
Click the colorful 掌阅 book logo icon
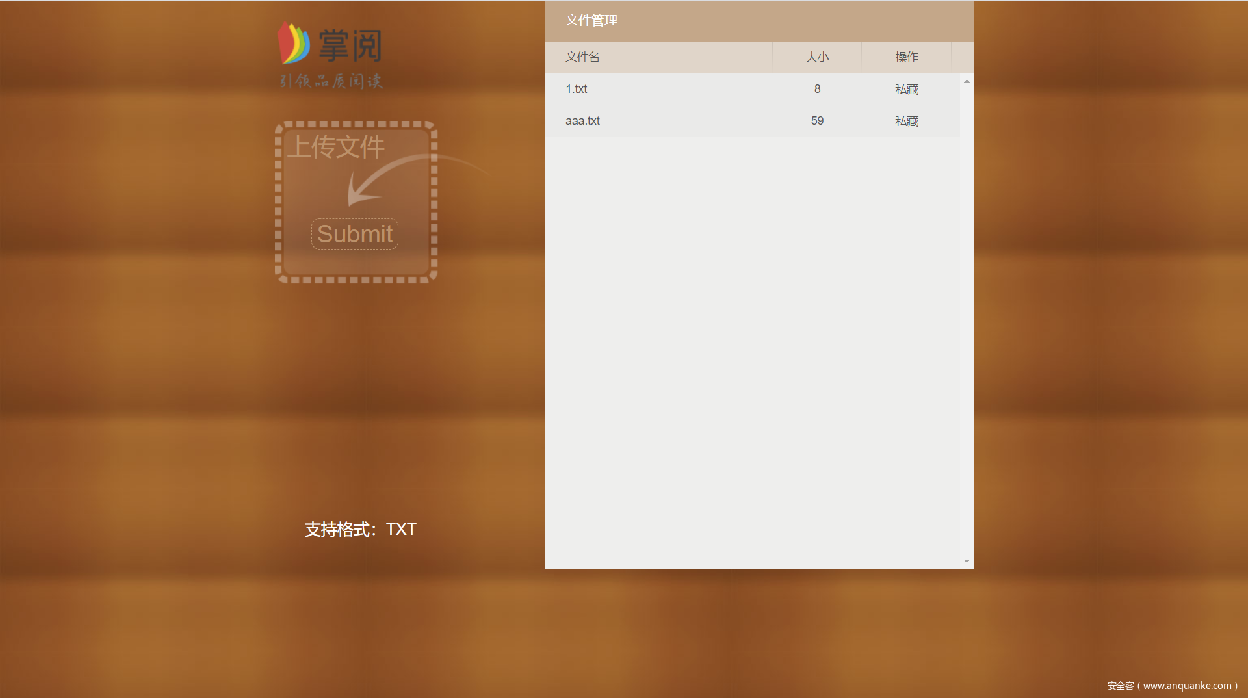294,44
